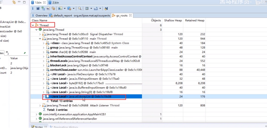Click the Open Query Browser database icon
This screenshot has height=128, width=267.
tap(69, 8)
